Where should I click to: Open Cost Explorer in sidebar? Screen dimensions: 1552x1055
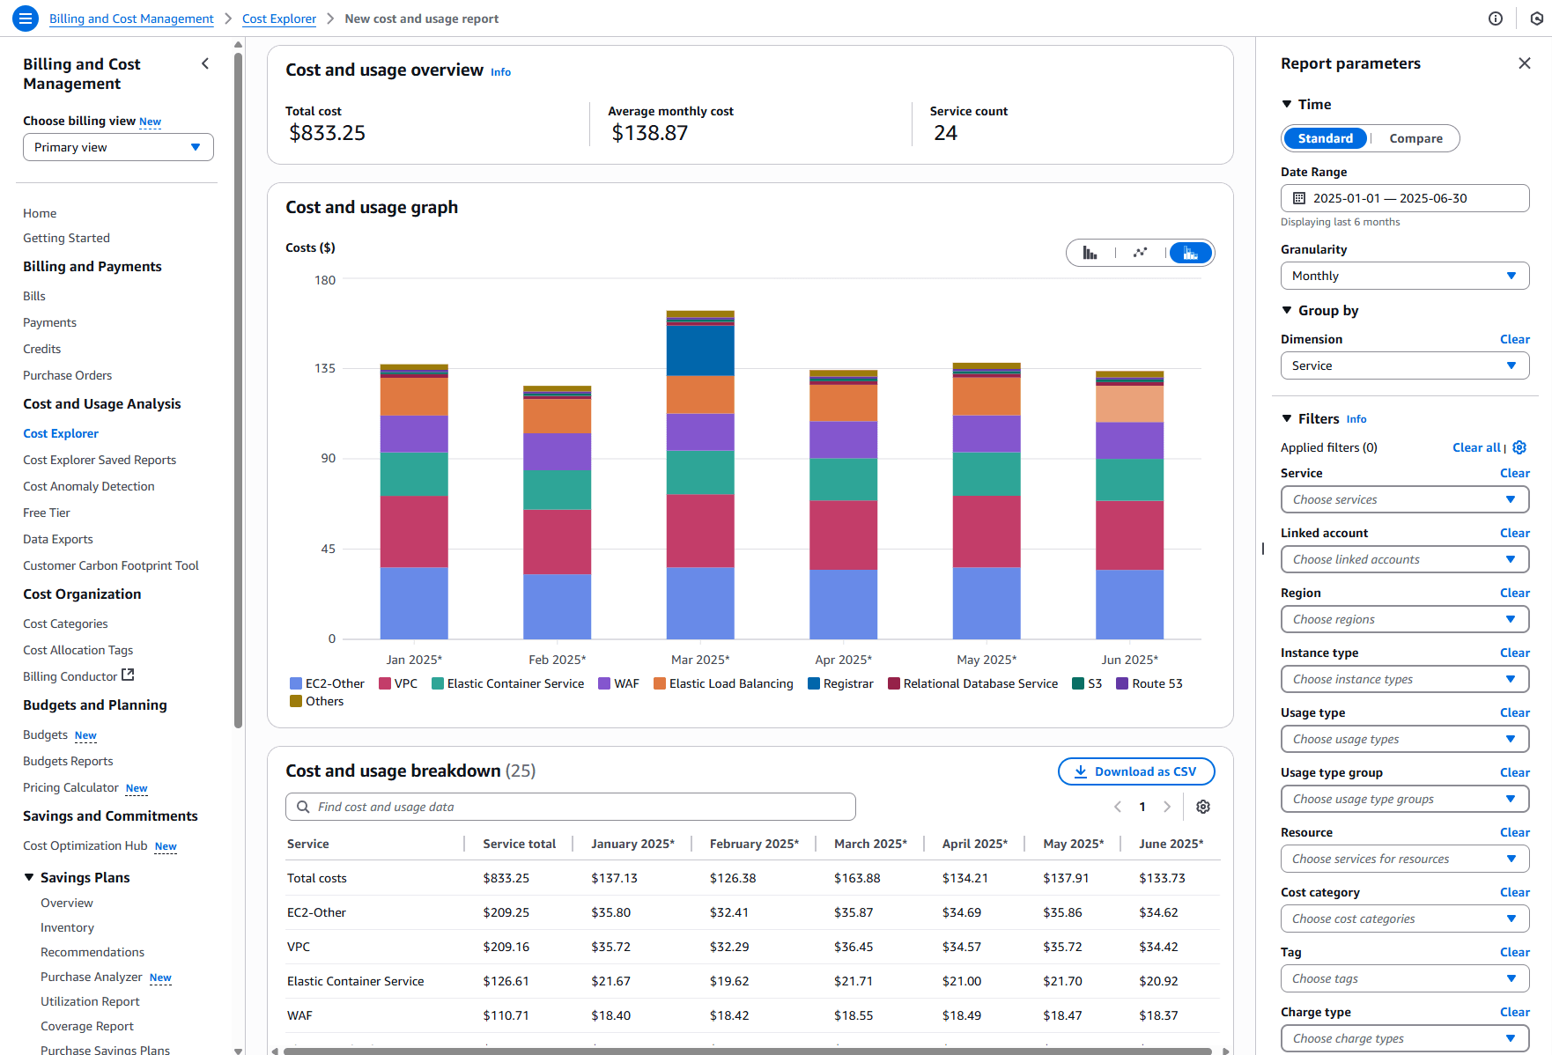tap(61, 433)
